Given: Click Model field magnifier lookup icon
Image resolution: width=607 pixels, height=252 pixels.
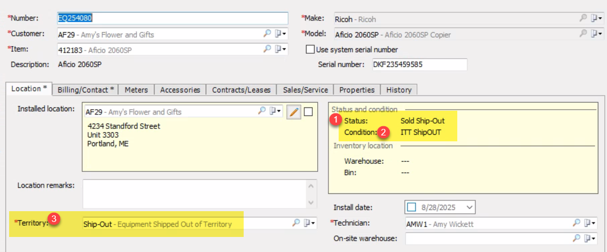Looking at the screenshot, I should (583, 33).
